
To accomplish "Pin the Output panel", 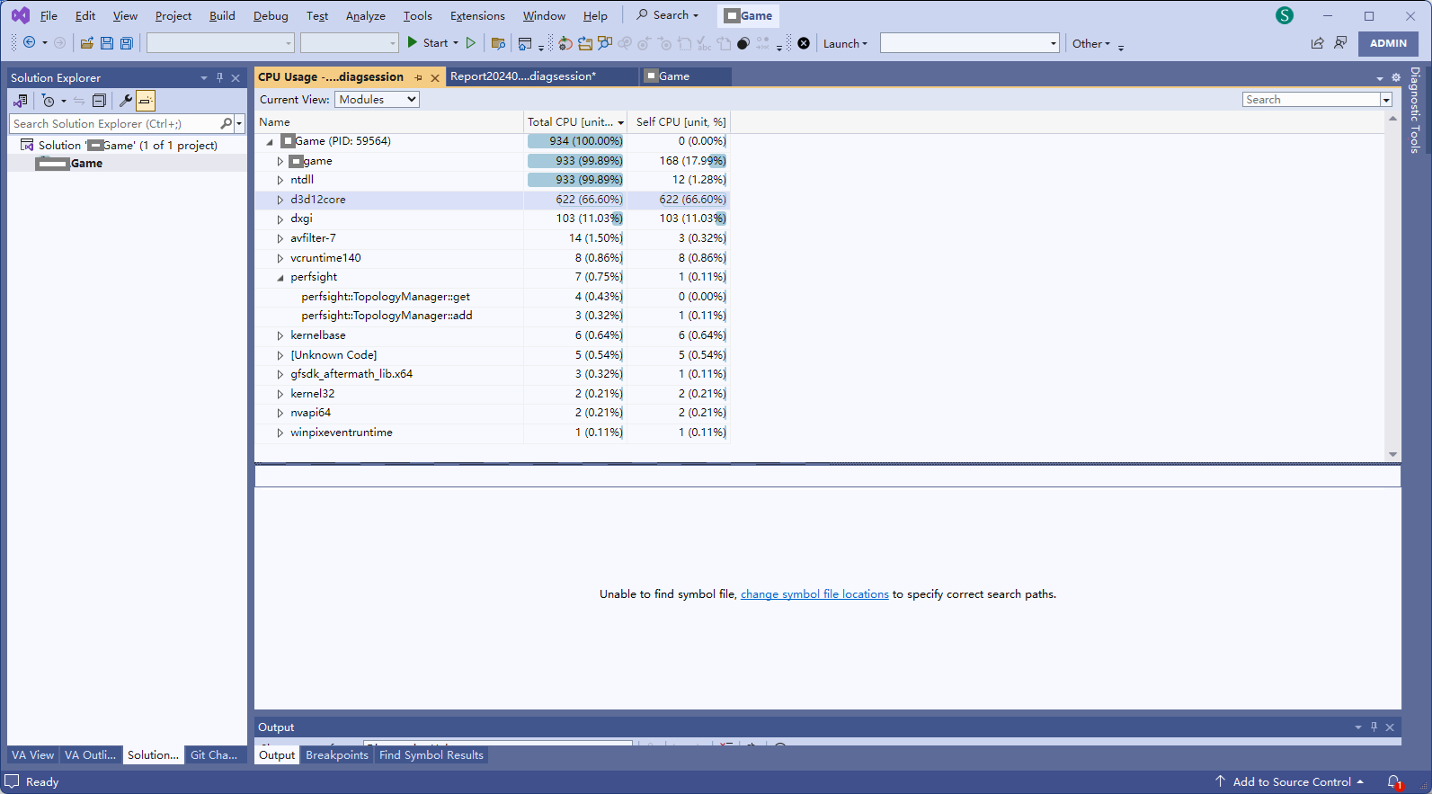I will (x=1374, y=727).
